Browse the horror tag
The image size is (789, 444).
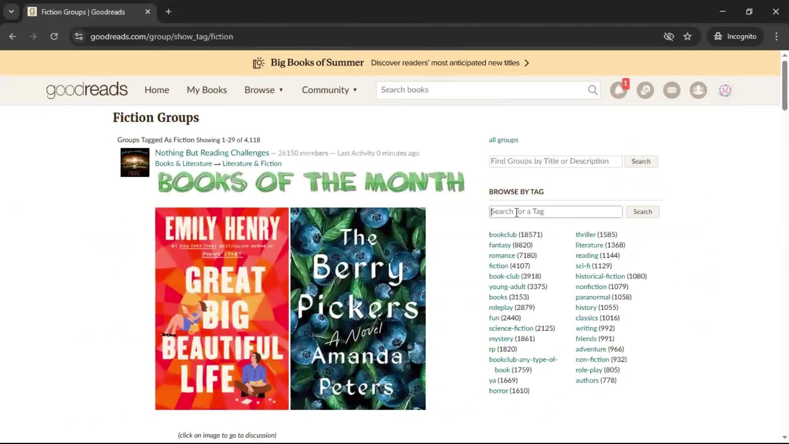[x=498, y=391]
